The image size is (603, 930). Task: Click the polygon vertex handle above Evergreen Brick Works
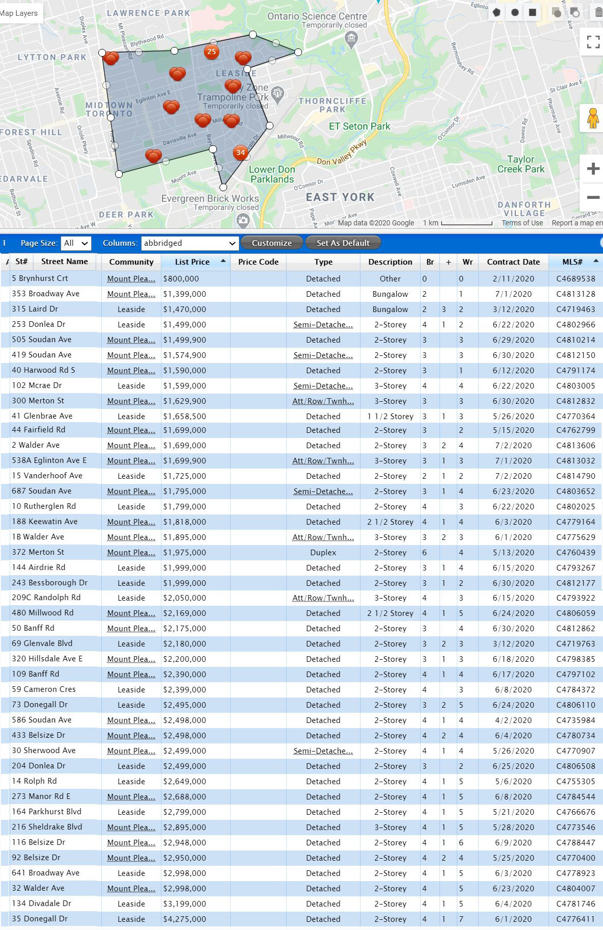223,187
